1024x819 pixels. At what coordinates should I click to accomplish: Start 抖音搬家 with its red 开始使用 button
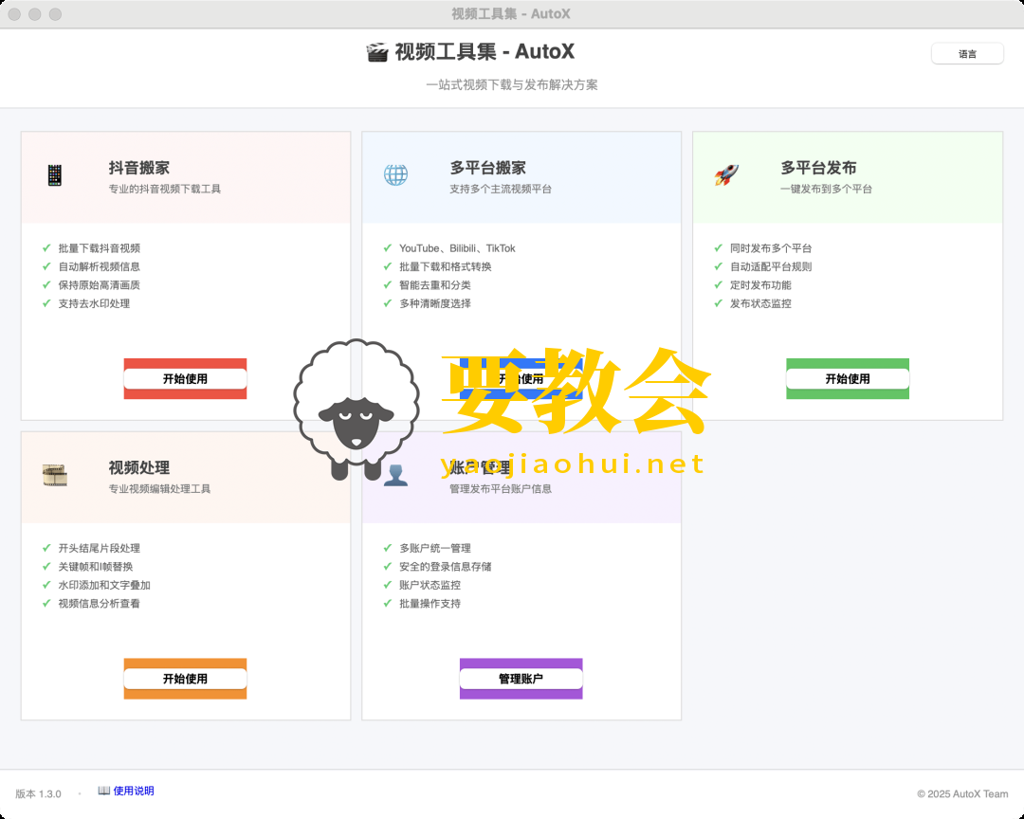coord(186,379)
